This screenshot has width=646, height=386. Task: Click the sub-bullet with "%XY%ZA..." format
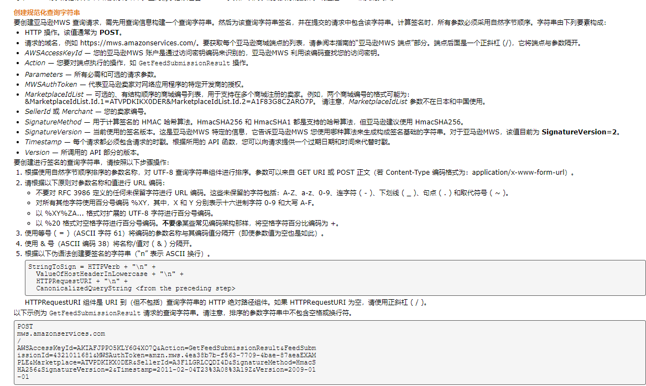125,213
